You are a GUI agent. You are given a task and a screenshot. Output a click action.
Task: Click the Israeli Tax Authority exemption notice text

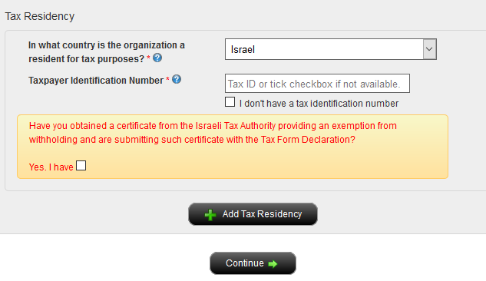(x=213, y=133)
